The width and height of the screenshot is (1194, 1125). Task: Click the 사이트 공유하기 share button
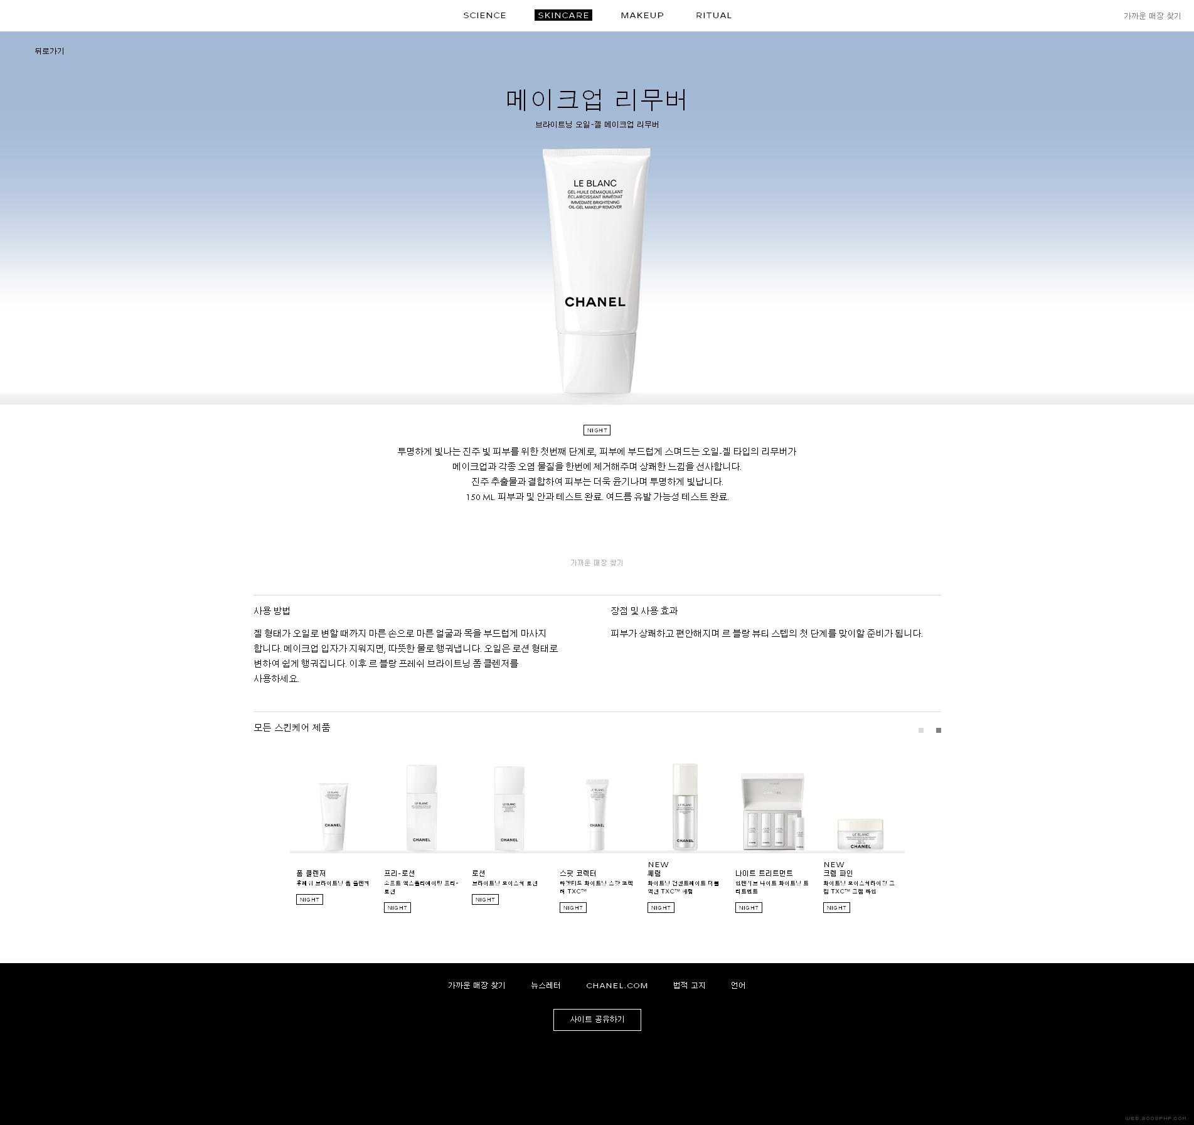pyautogui.click(x=597, y=1020)
